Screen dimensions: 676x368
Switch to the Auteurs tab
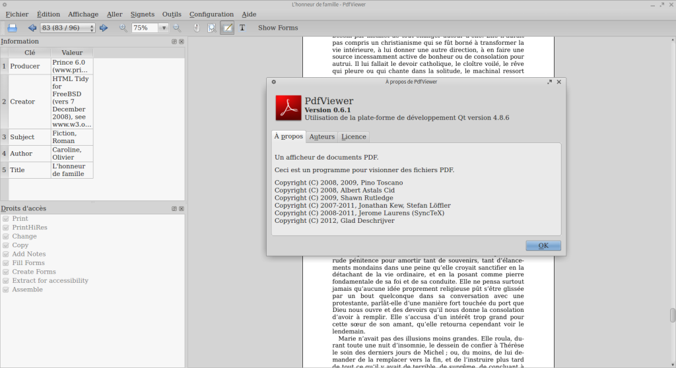[x=321, y=137]
